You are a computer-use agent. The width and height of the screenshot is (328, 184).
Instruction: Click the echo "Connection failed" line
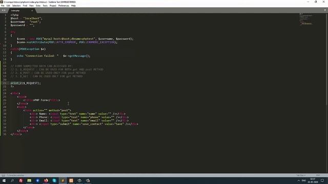point(53,56)
